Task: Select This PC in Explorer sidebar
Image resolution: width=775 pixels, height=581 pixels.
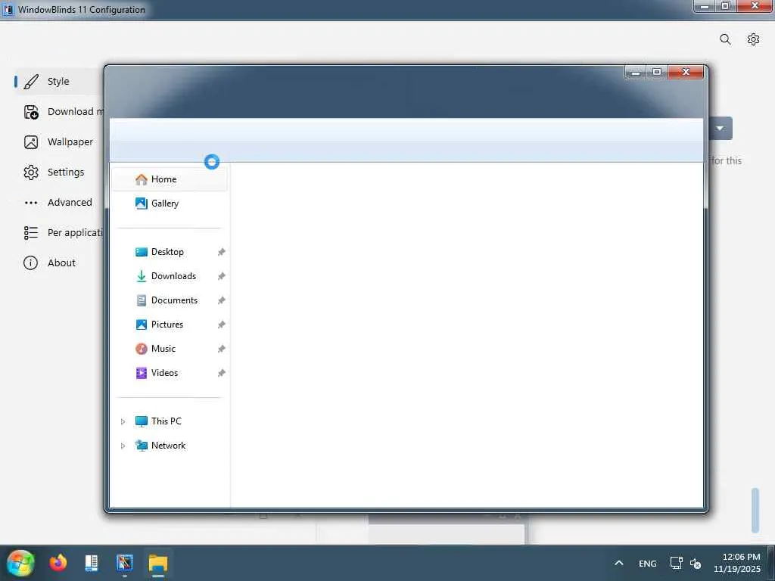Action: [x=170, y=421]
